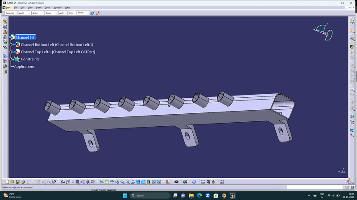Viewport: 357px width, 200px height.
Task: Click the New document icon
Action: pyautogui.click(x=7, y=182)
